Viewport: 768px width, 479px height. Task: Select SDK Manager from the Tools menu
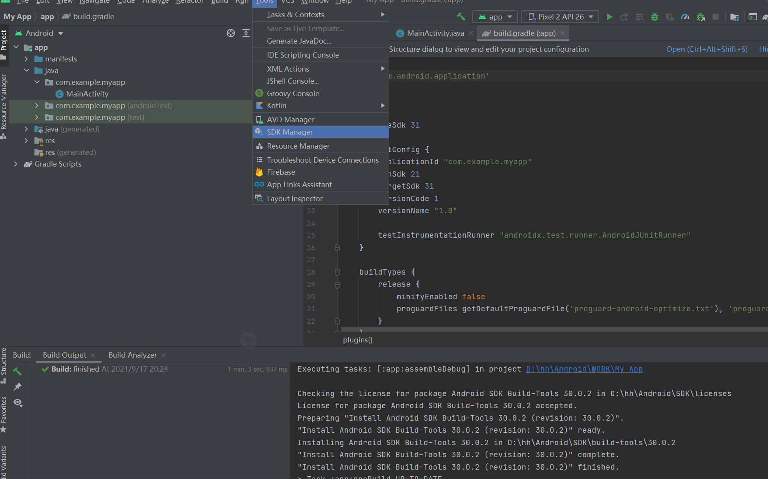pyautogui.click(x=290, y=132)
